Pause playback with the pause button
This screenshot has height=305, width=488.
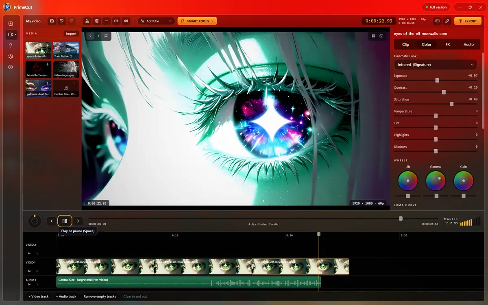point(65,221)
